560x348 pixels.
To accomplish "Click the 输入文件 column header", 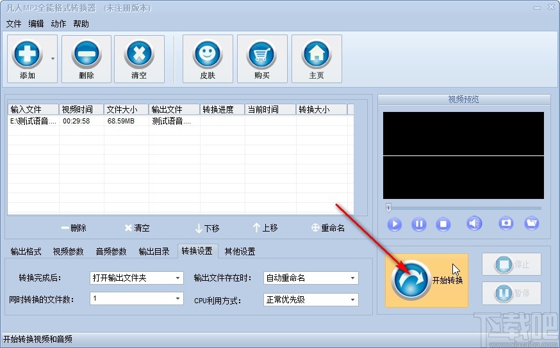I will [x=33, y=109].
